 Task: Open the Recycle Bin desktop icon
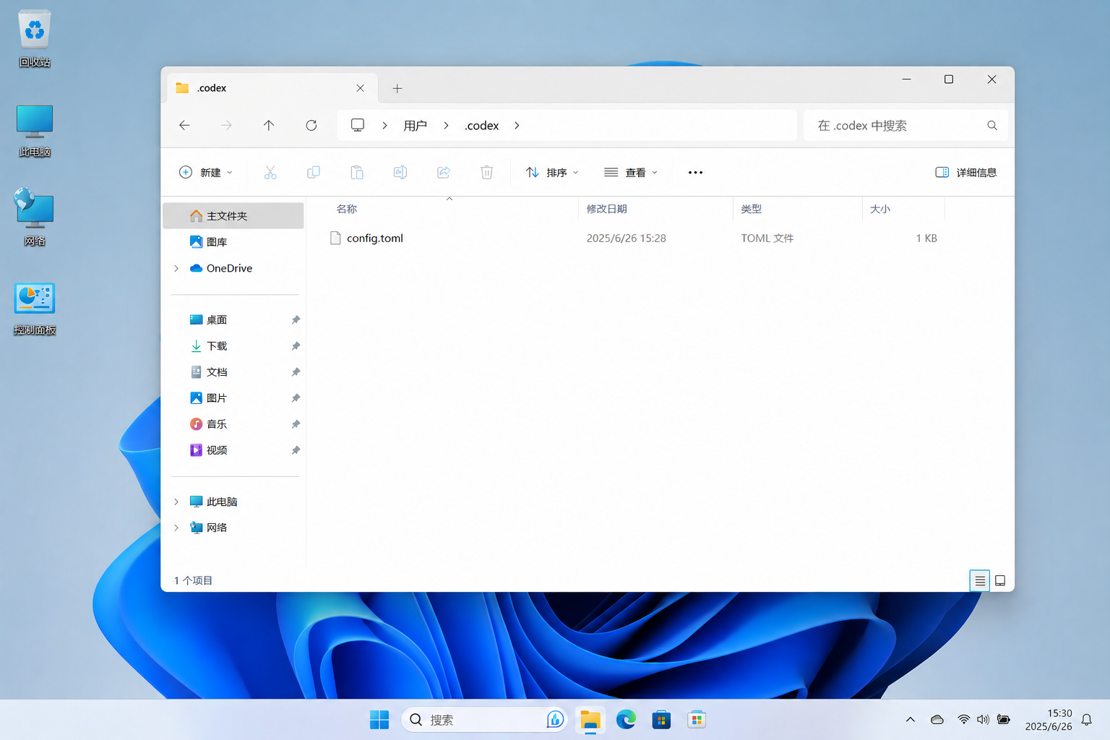click(x=35, y=39)
